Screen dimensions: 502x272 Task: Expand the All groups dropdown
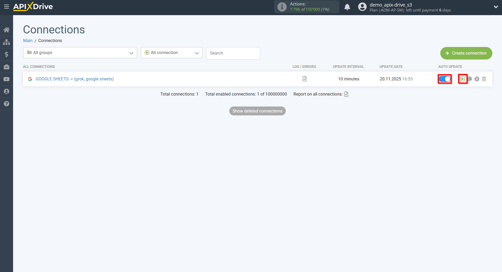(80, 53)
